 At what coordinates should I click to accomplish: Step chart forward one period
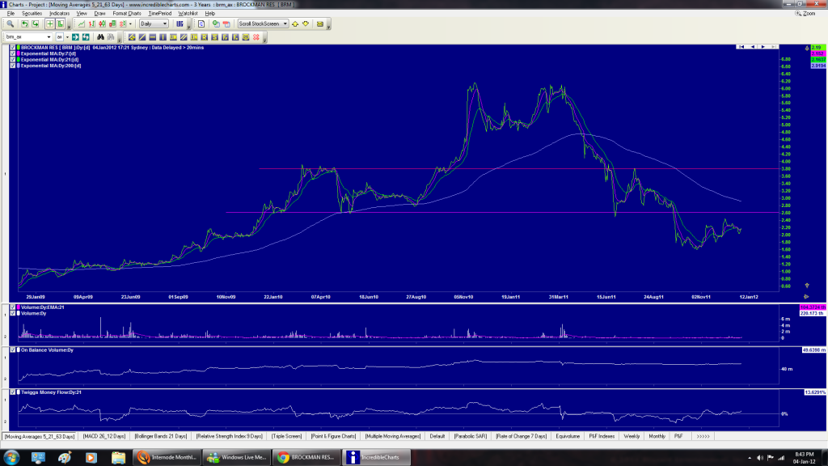763,47
